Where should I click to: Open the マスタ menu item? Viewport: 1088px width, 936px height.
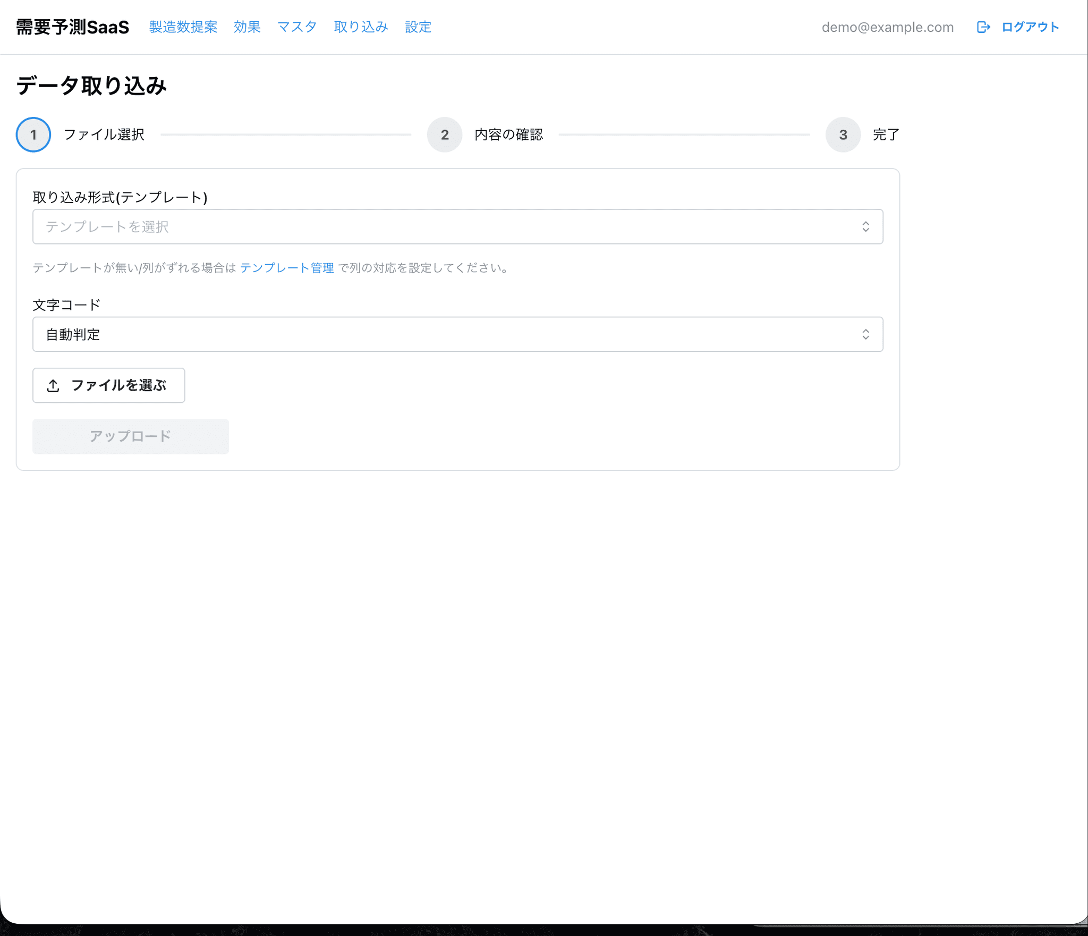click(x=297, y=27)
